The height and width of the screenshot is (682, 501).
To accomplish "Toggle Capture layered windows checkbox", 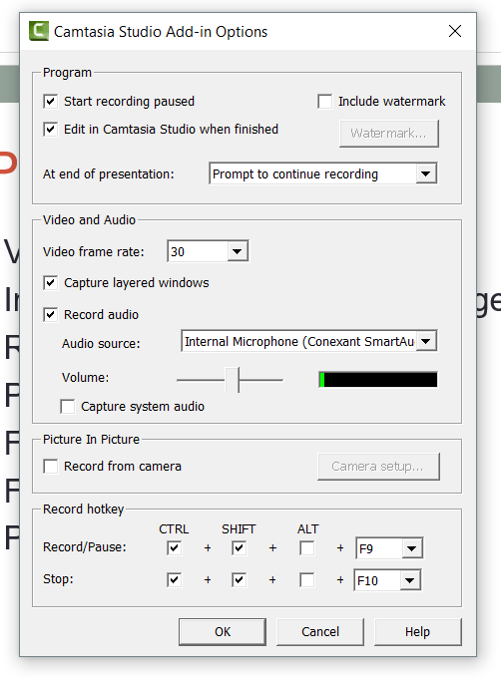I will 51,283.
